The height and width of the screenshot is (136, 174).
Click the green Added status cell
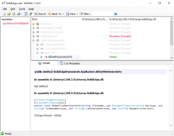[113, 57]
